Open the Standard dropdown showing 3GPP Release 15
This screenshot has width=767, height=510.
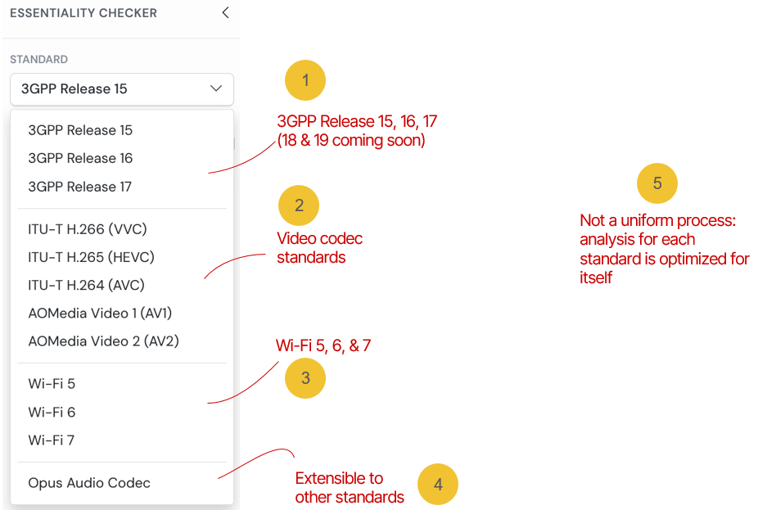tap(122, 89)
